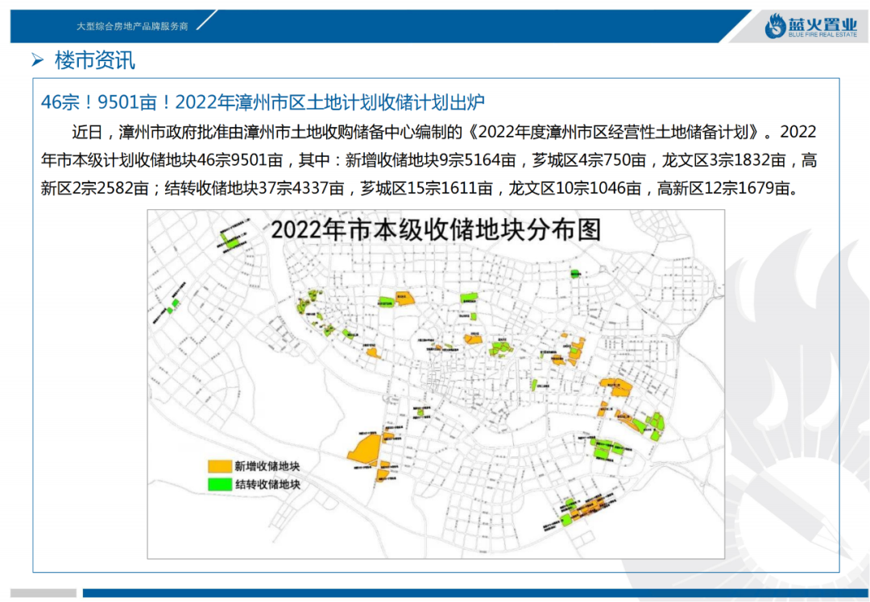Select the largest orange land block on map
Image resolution: width=870 pixels, height=602 pixels.
coord(365,448)
